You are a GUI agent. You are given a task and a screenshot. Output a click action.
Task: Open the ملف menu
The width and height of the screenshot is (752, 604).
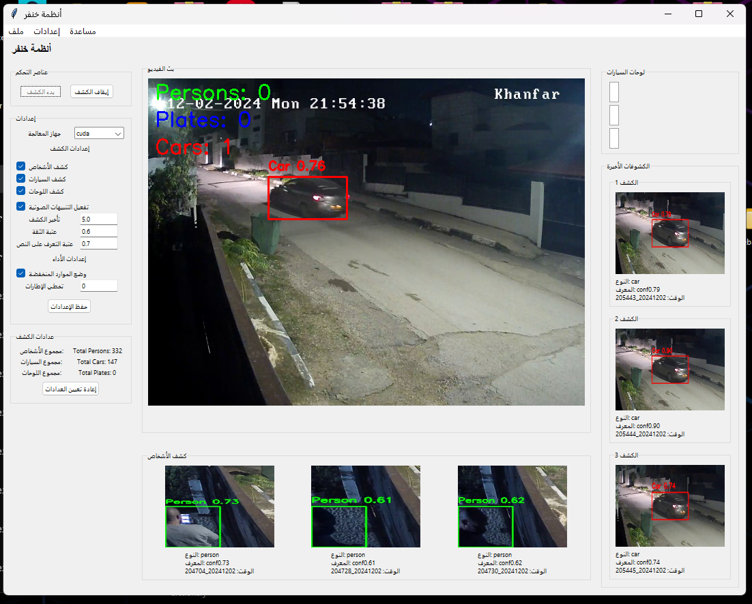coord(16,31)
